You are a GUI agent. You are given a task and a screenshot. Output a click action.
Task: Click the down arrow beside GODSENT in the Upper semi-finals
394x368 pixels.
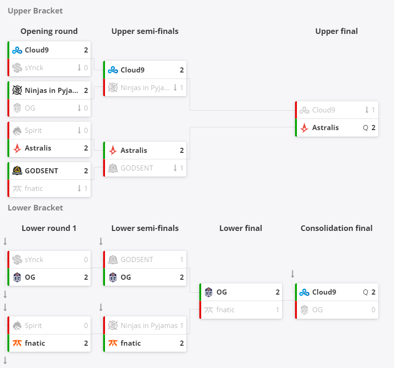(x=175, y=168)
